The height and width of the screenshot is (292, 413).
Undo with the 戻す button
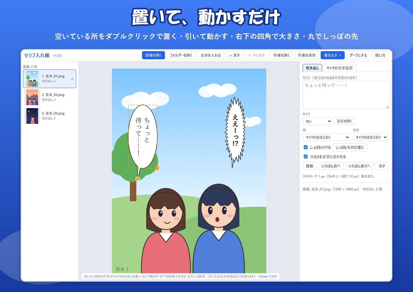pos(235,55)
